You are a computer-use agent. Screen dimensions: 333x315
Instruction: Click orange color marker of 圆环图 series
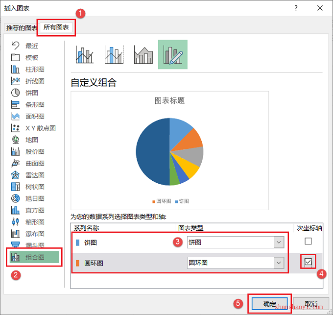pyautogui.click(x=77, y=263)
